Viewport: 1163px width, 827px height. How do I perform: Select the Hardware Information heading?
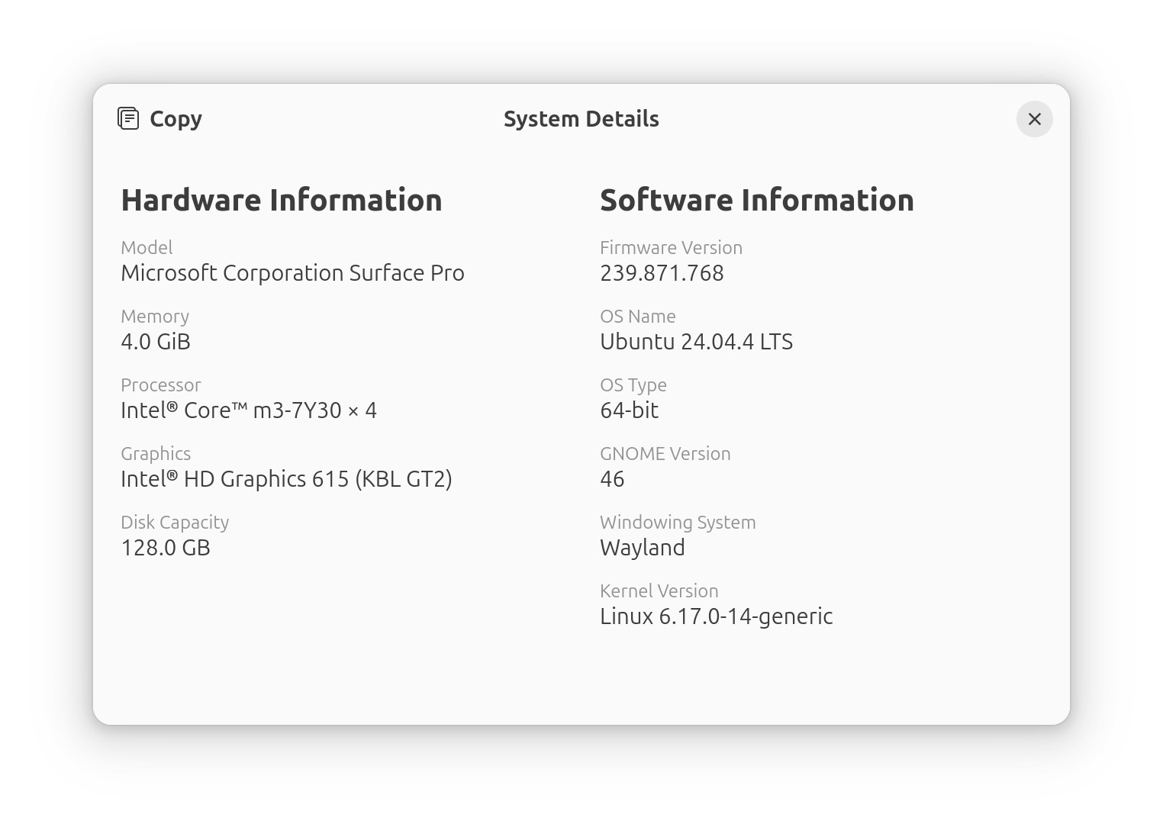[282, 200]
